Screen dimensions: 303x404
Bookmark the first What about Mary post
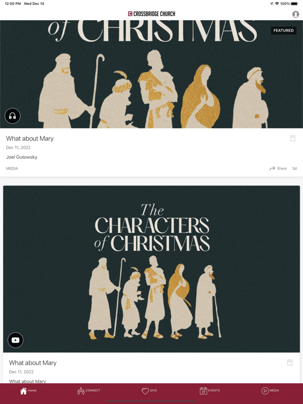click(293, 138)
